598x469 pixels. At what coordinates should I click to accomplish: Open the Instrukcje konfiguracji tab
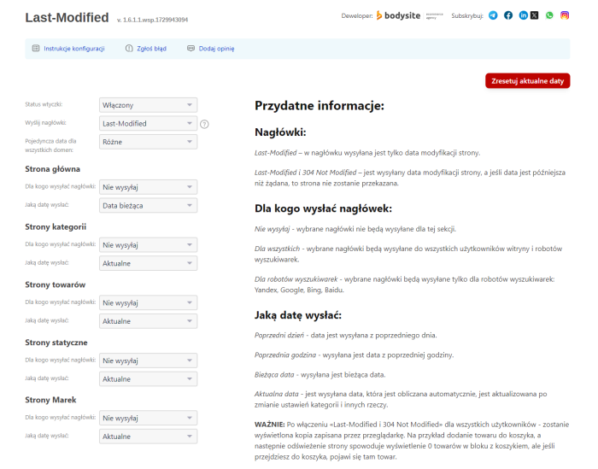tap(68, 49)
